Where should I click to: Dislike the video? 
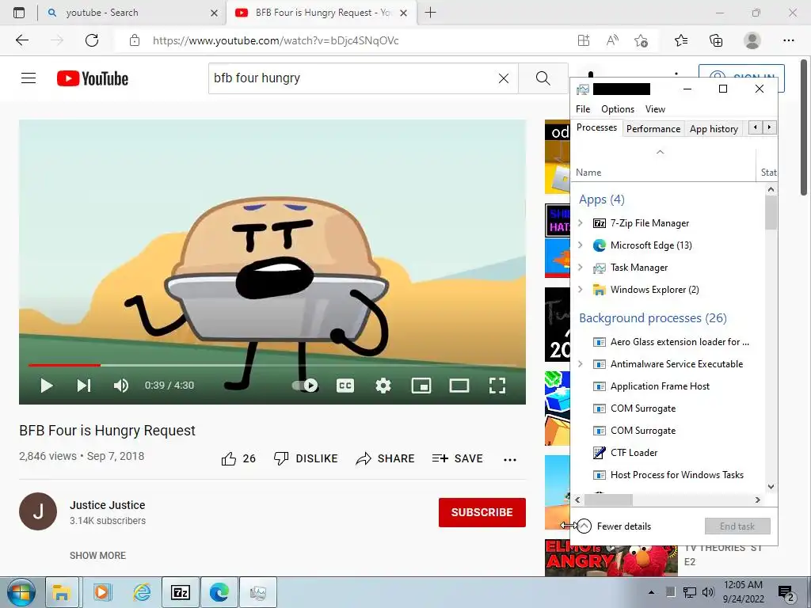(306, 458)
